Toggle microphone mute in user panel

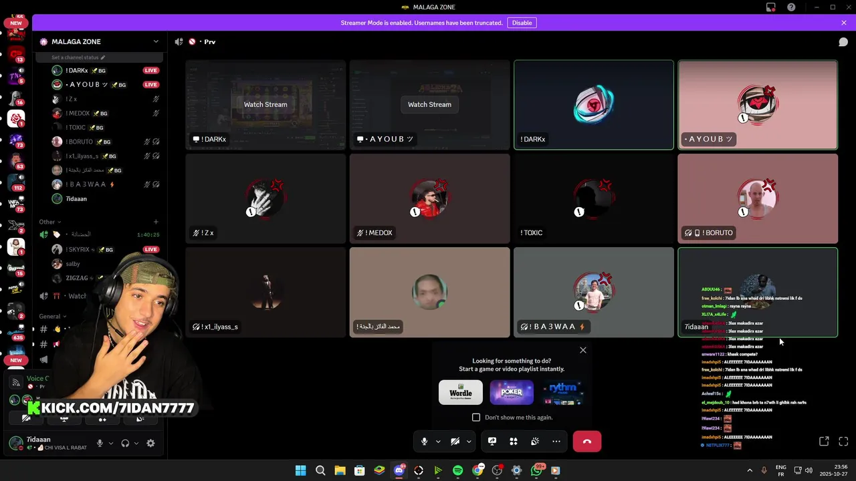[x=100, y=443]
